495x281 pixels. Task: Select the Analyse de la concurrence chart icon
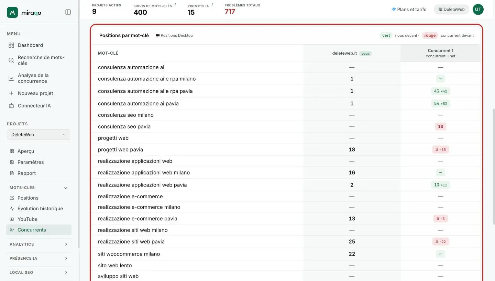(11, 78)
